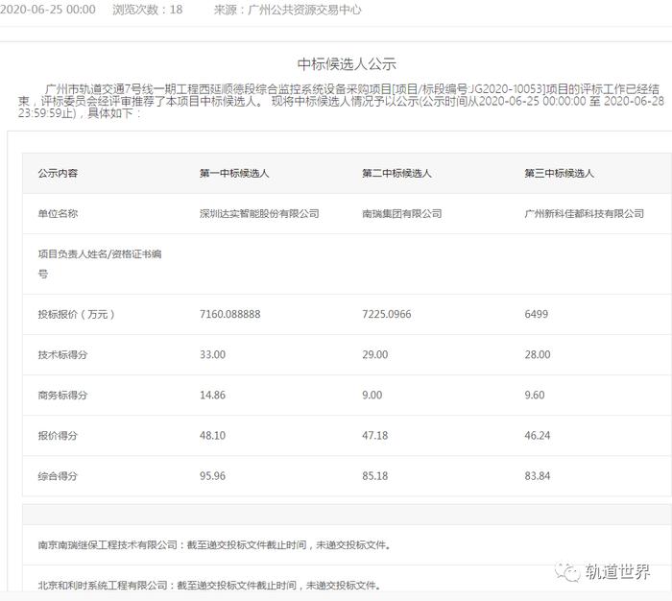Screen dimensions: 672x601
Task: Click price score 48.10
Action: pyautogui.click(x=212, y=436)
